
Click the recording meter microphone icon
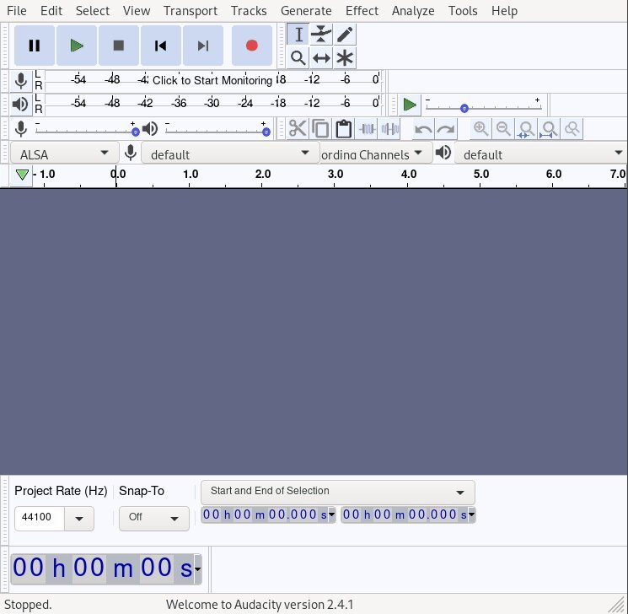click(x=21, y=81)
